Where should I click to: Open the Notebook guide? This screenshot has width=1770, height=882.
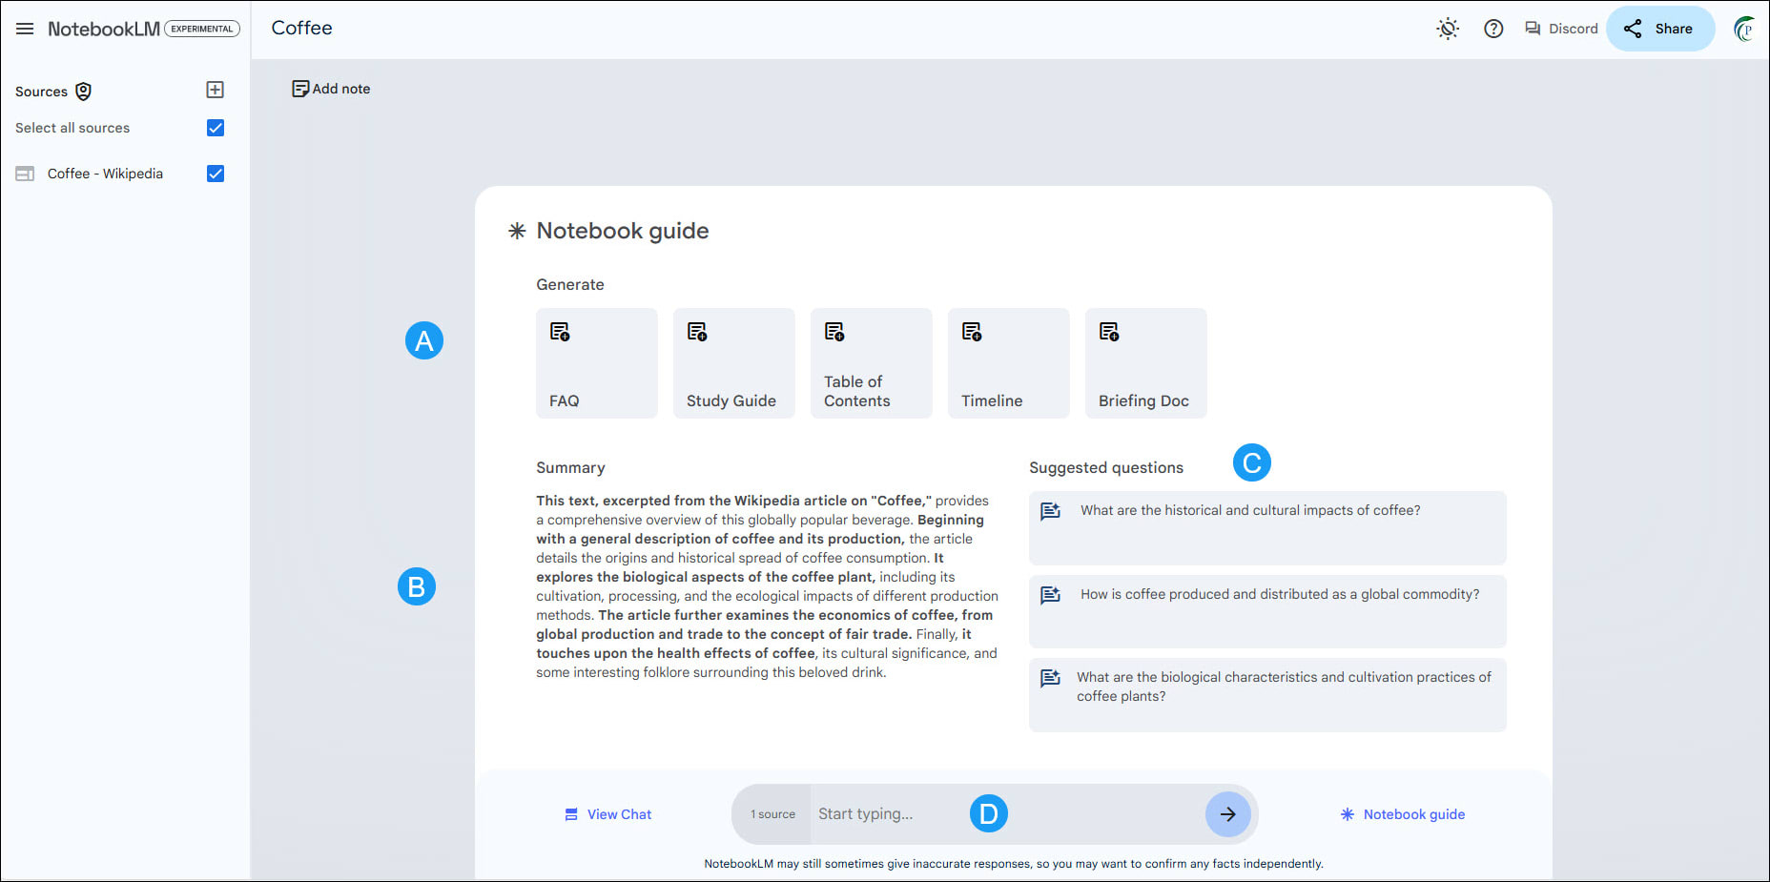(1403, 813)
